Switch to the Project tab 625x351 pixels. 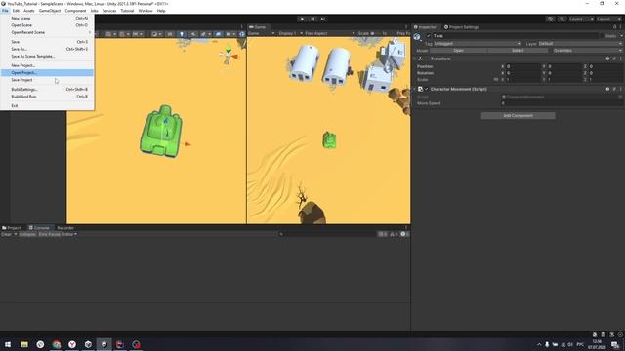11,228
